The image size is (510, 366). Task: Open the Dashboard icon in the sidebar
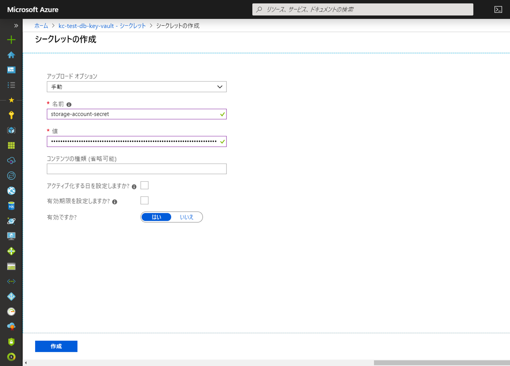pyautogui.click(x=11, y=70)
